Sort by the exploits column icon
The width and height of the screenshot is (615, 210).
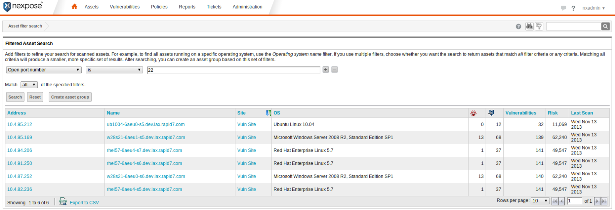pos(491,113)
